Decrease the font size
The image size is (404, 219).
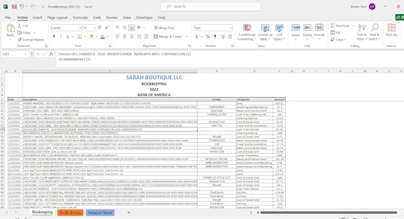point(107,27)
